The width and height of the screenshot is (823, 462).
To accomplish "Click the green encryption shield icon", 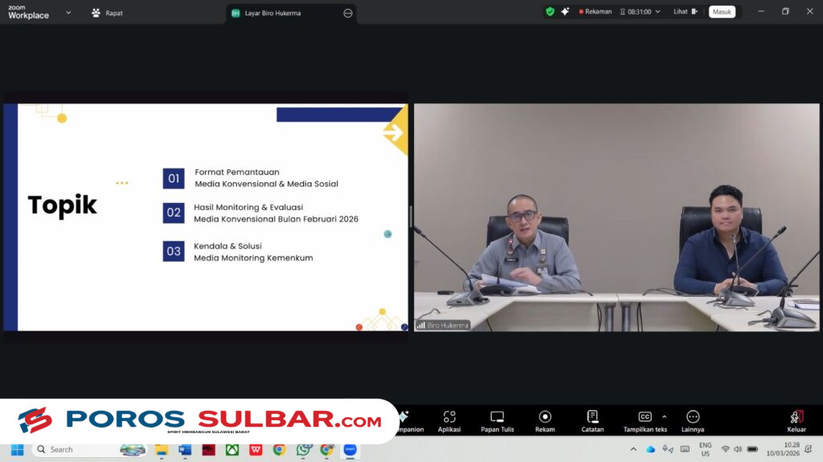I will click(x=550, y=12).
